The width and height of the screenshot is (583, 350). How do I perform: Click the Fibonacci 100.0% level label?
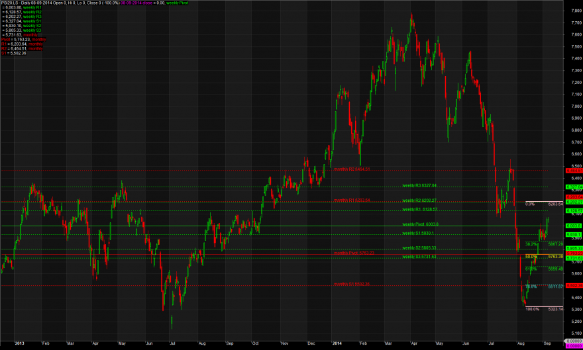point(533,309)
